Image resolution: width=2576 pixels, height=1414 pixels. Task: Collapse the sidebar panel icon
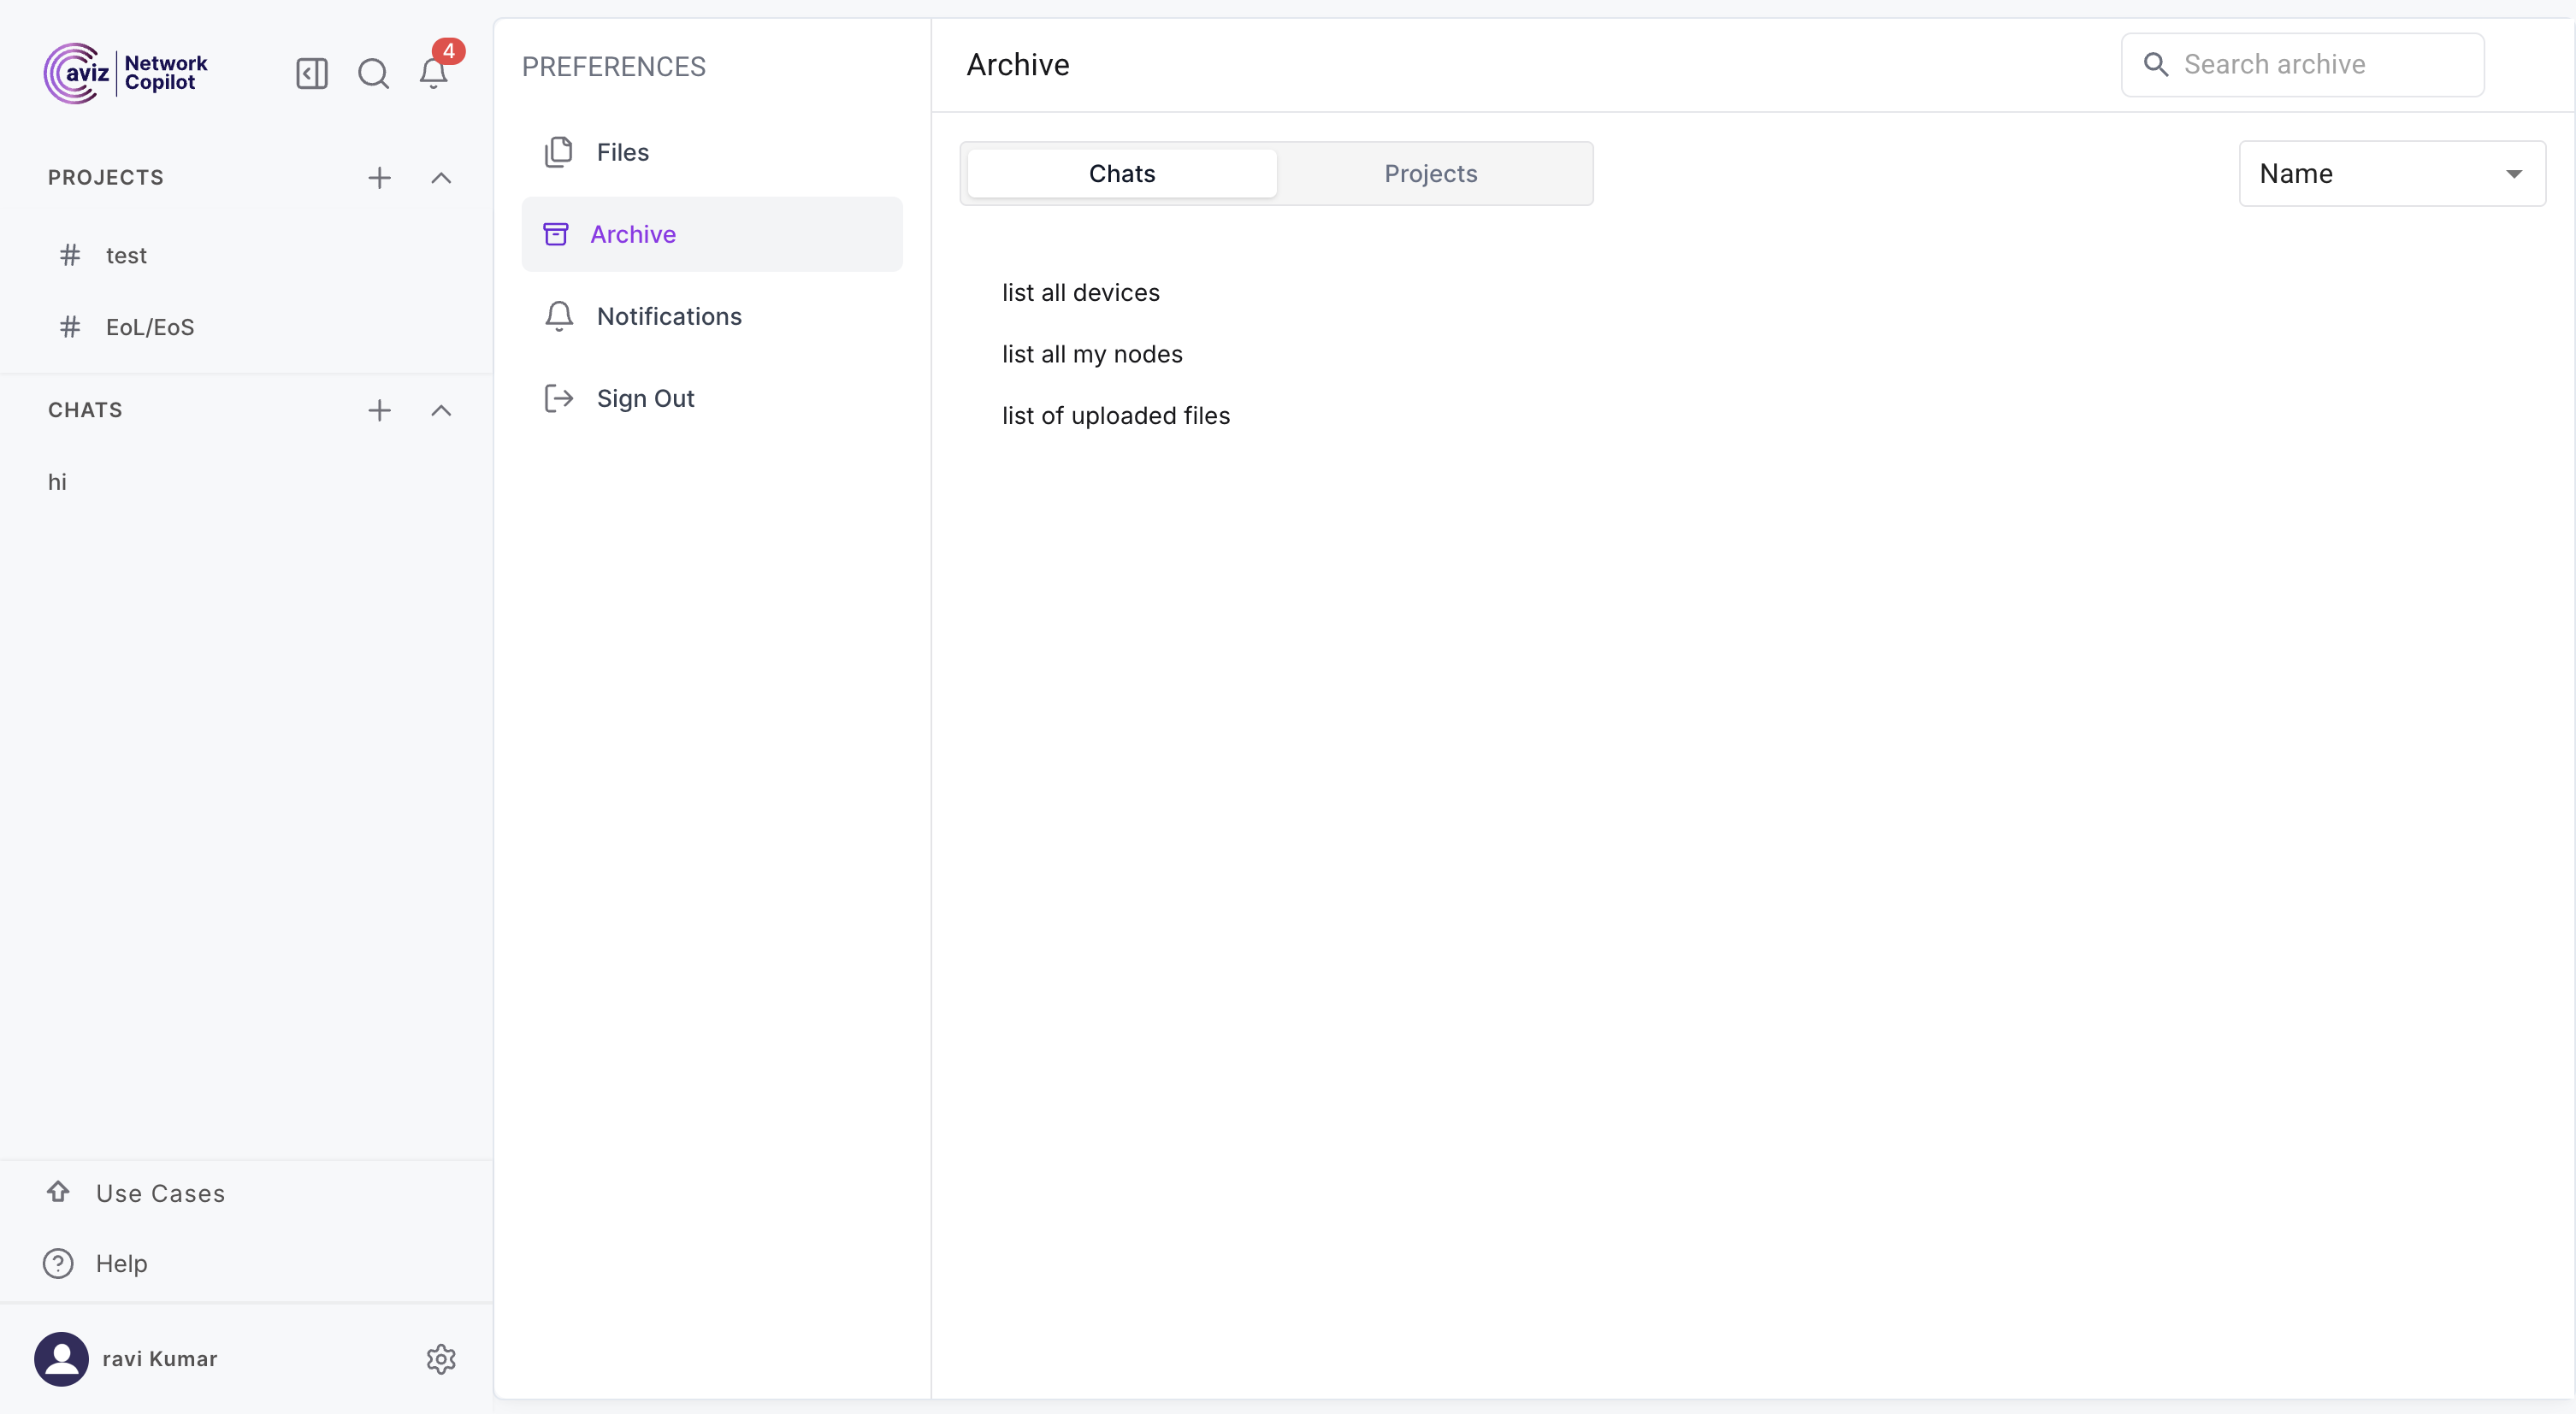tap(312, 73)
